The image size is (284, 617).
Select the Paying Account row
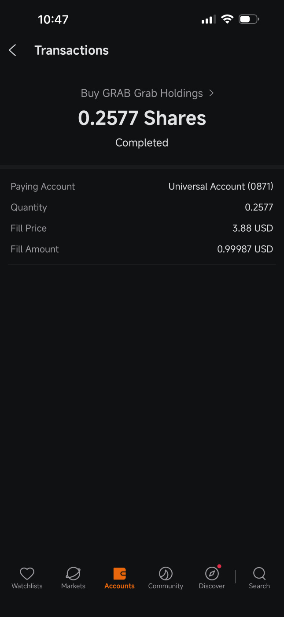point(142,186)
